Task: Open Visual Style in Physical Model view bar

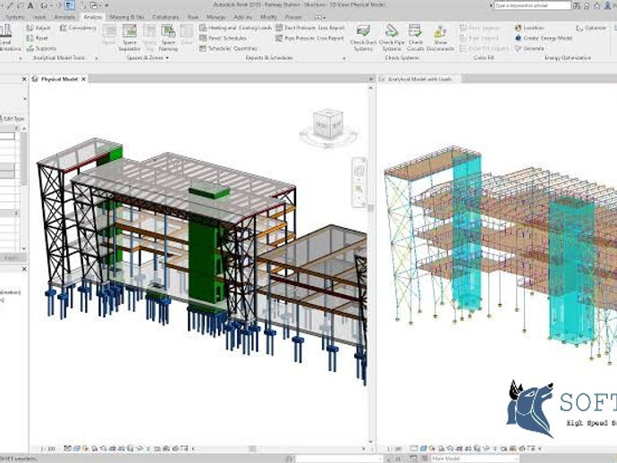Action: (77, 449)
